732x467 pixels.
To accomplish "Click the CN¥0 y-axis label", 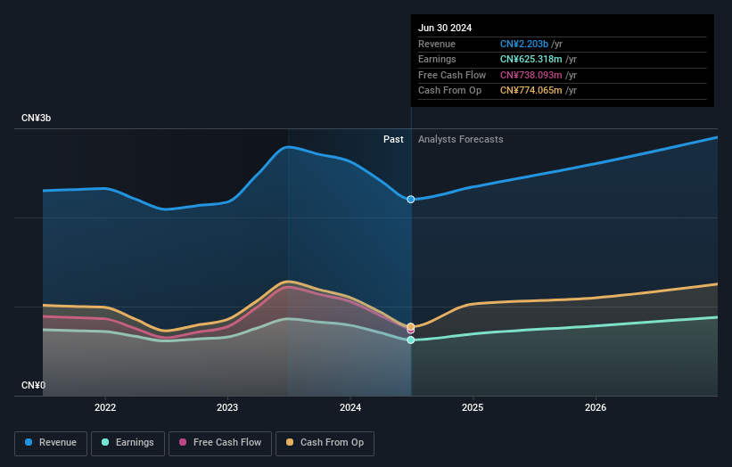I will coord(34,385).
